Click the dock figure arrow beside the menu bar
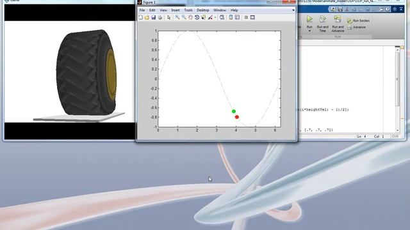Screen dimensions: 410x230 coord(293,10)
